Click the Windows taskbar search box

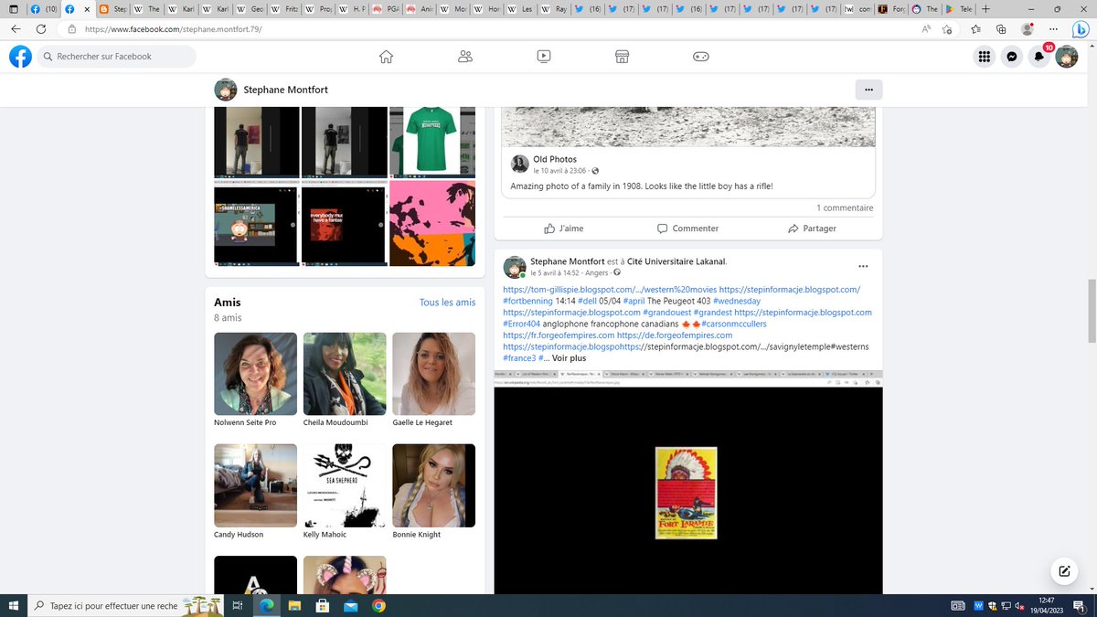(123, 605)
